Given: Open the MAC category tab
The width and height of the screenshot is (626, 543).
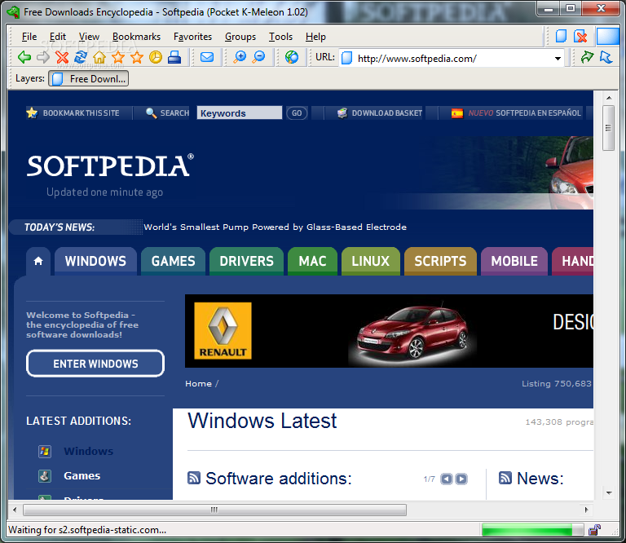Looking at the screenshot, I should (x=312, y=261).
